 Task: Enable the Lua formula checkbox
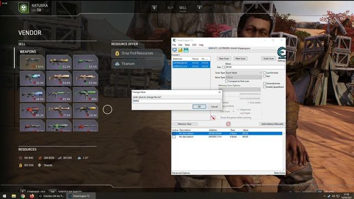coord(264,73)
